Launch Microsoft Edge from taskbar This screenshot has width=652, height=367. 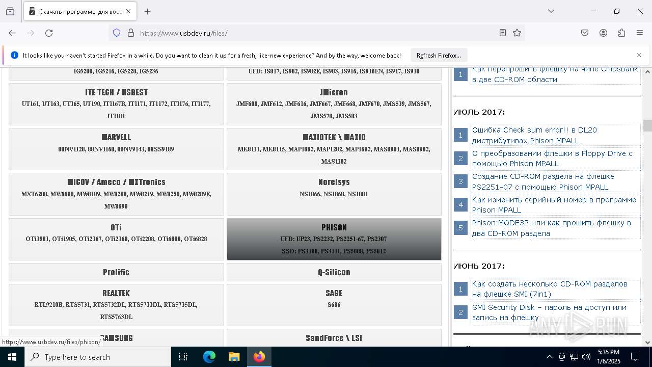pos(209,357)
